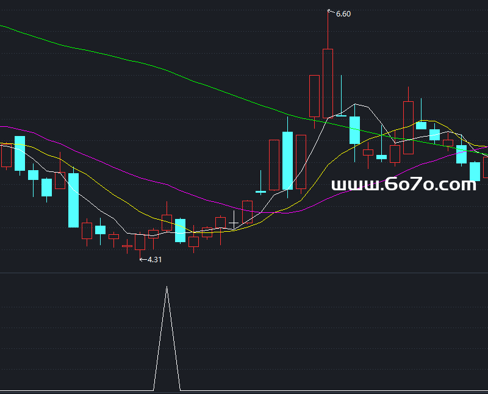488x394 pixels.
Task: Select the hollow candle marked by 4.31
Action: [x=140, y=242]
